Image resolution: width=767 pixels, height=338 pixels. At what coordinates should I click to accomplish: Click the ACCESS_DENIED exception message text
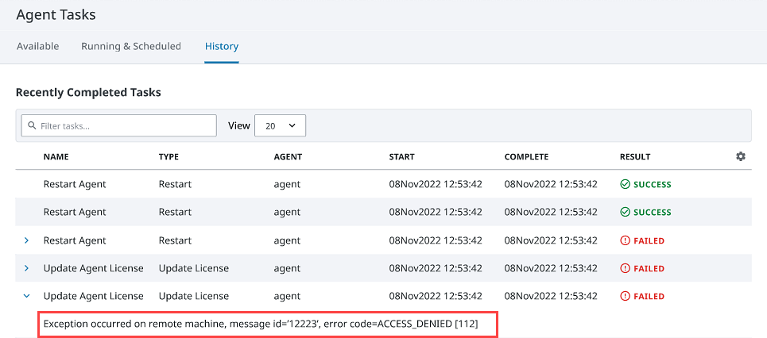point(261,324)
